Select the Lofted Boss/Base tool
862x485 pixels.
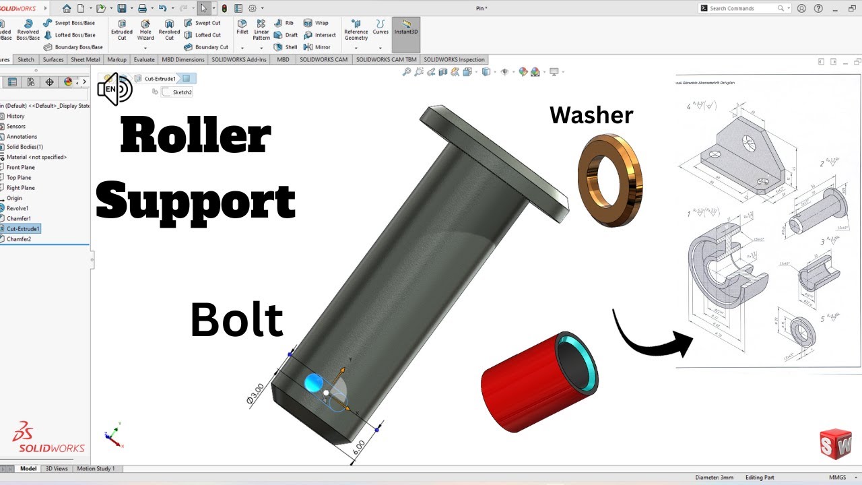tap(69, 35)
